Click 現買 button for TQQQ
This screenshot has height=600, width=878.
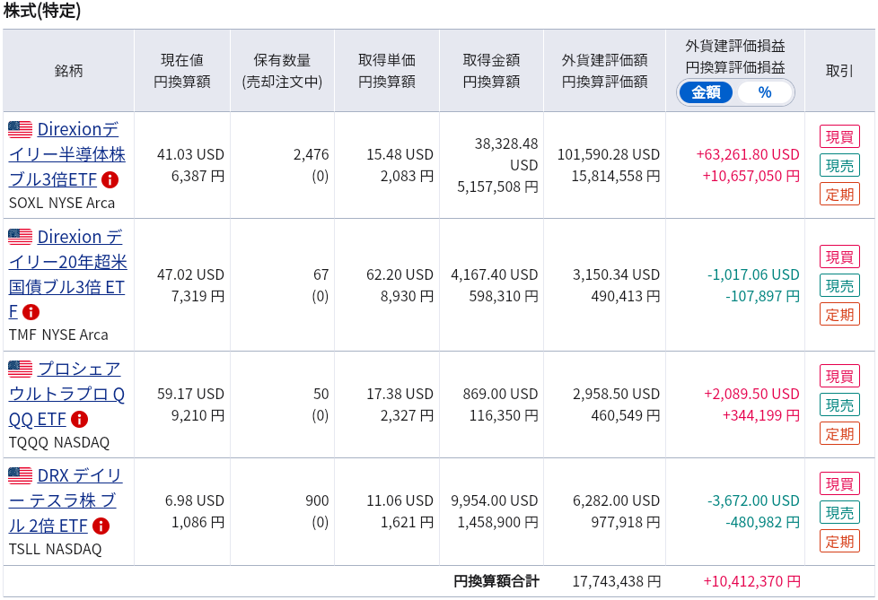(x=839, y=377)
